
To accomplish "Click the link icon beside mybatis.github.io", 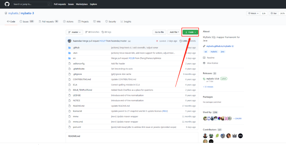I will [x=204, y=46].
